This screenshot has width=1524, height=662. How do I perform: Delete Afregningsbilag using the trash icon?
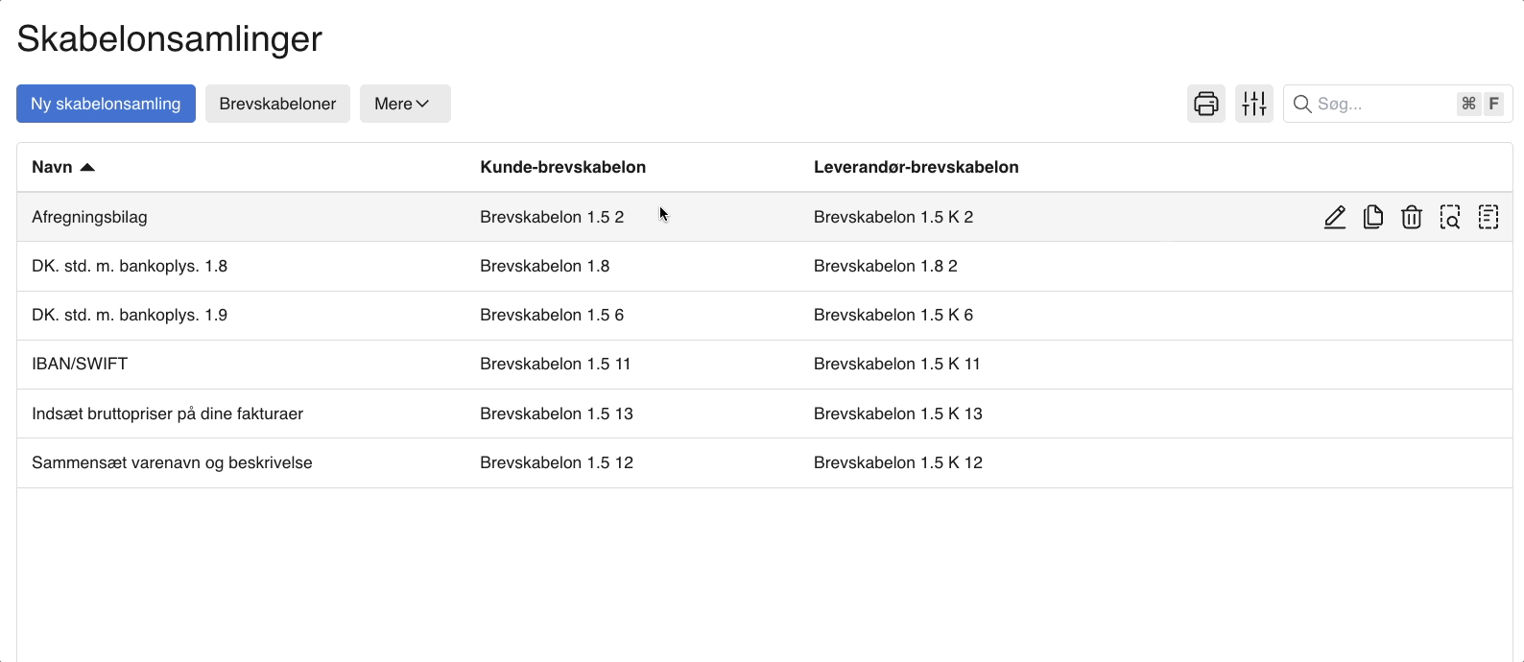pos(1412,217)
